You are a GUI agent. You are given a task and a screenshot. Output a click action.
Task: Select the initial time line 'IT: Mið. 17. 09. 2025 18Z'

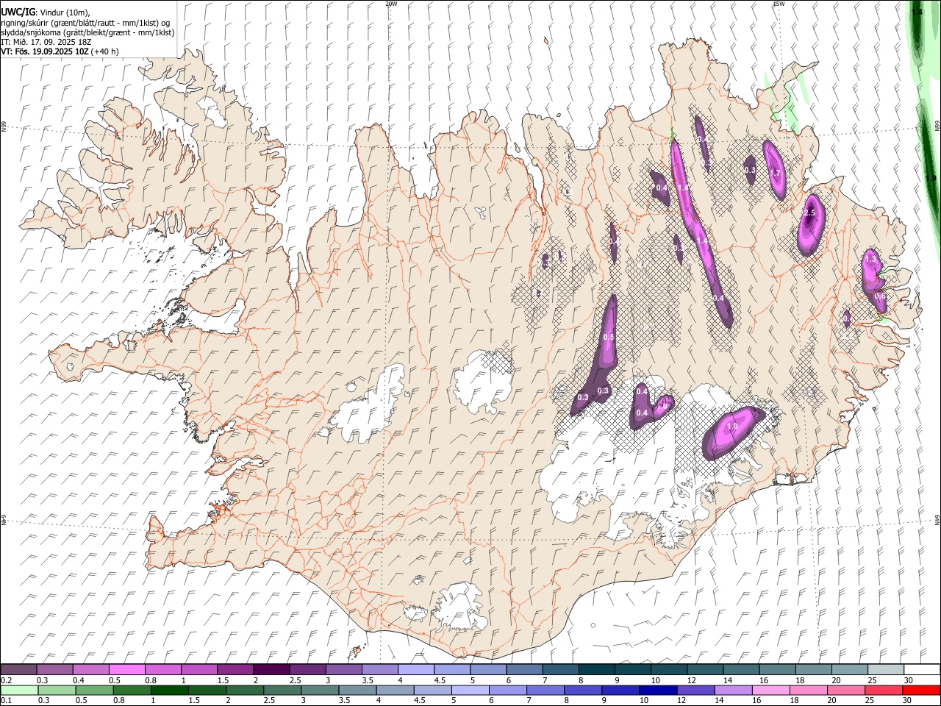coord(44,42)
